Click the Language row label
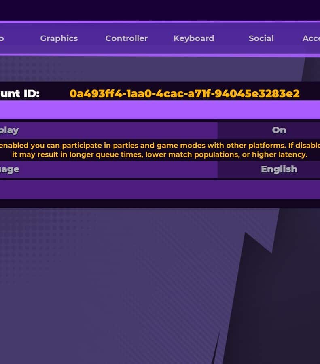 (x=10, y=169)
